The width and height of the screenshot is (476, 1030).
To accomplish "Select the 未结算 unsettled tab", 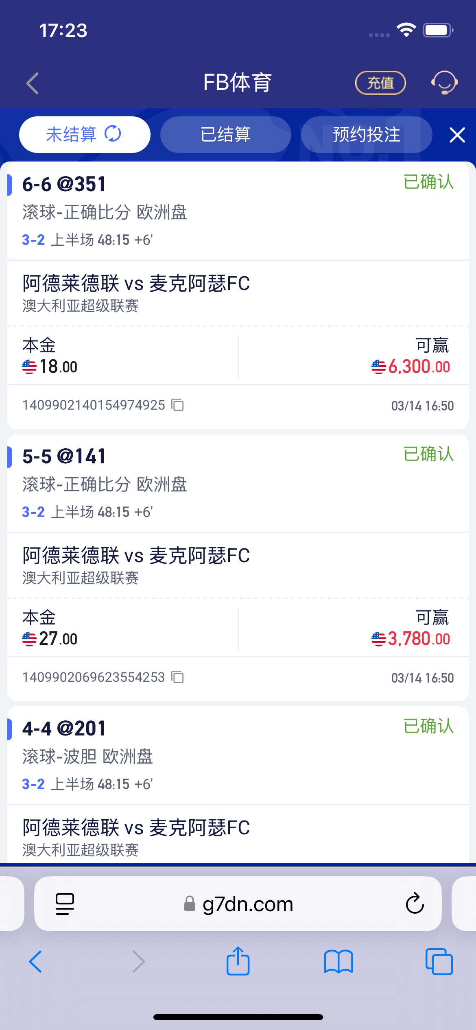I will point(85,135).
